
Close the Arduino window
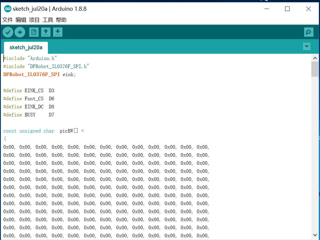pos(308,9)
